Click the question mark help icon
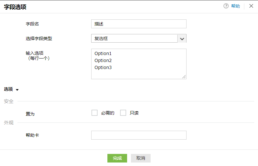The height and width of the screenshot is (166, 258). 226,6
